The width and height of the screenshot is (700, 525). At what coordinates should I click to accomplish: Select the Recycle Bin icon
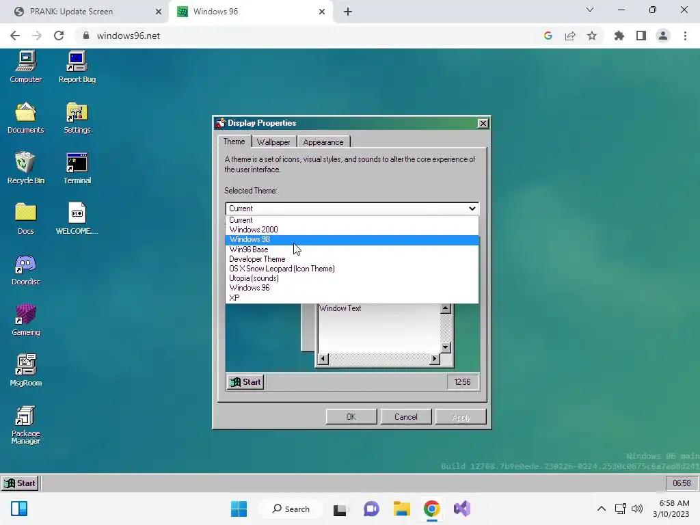coord(25,168)
